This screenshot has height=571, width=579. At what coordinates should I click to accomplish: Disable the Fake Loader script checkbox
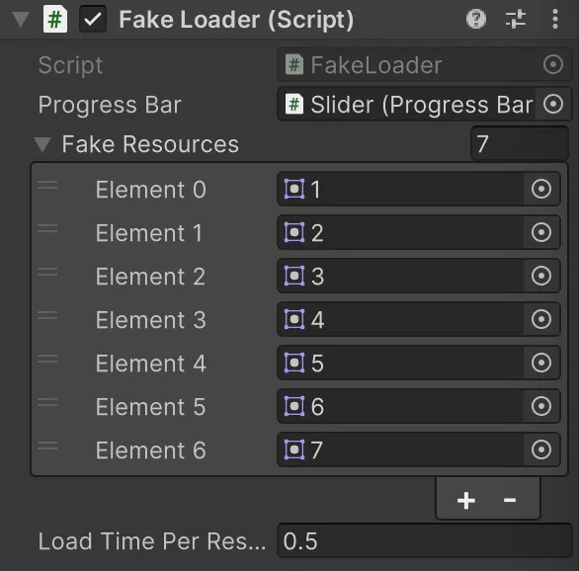[93, 19]
